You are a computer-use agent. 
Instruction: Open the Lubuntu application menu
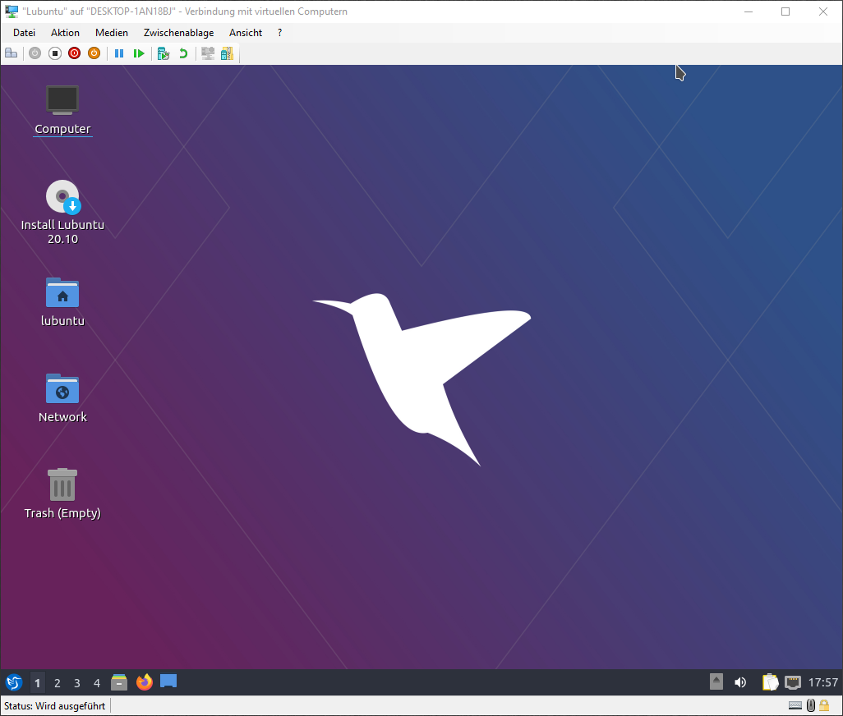tap(14, 682)
